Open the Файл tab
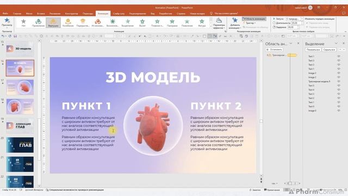Viewport: 348px width, 196px height. tap(5, 14)
